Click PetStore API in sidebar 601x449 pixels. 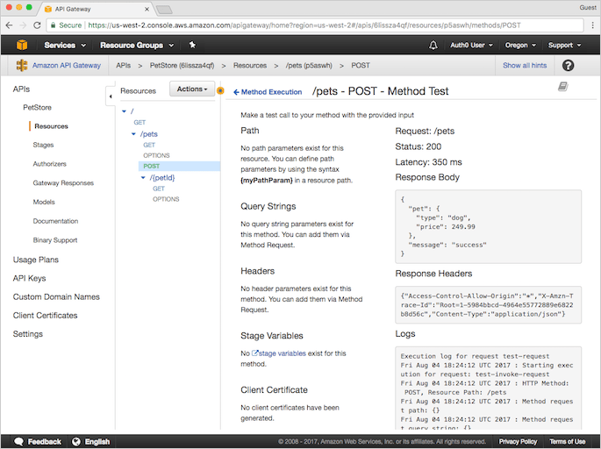(x=37, y=107)
